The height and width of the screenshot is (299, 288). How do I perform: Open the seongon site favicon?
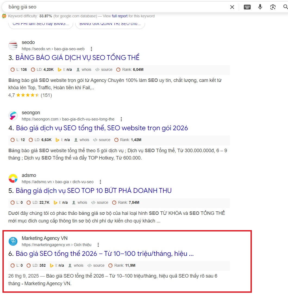pyautogui.click(x=13, y=116)
